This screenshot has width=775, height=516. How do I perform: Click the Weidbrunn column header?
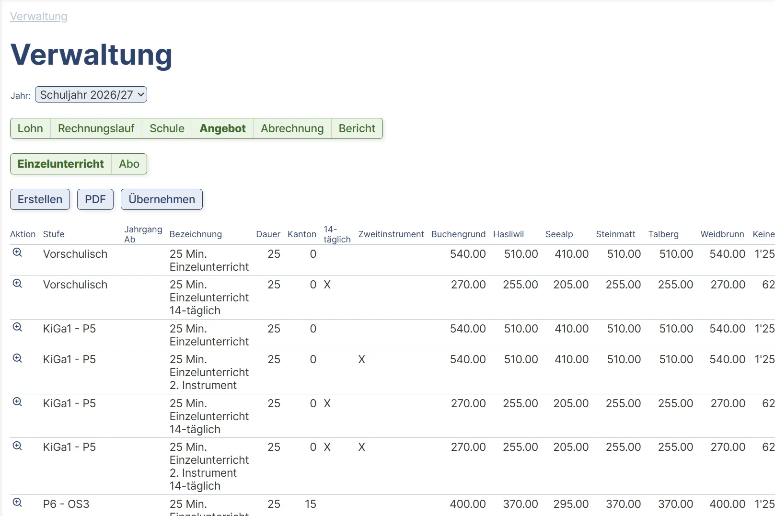(x=722, y=234)
